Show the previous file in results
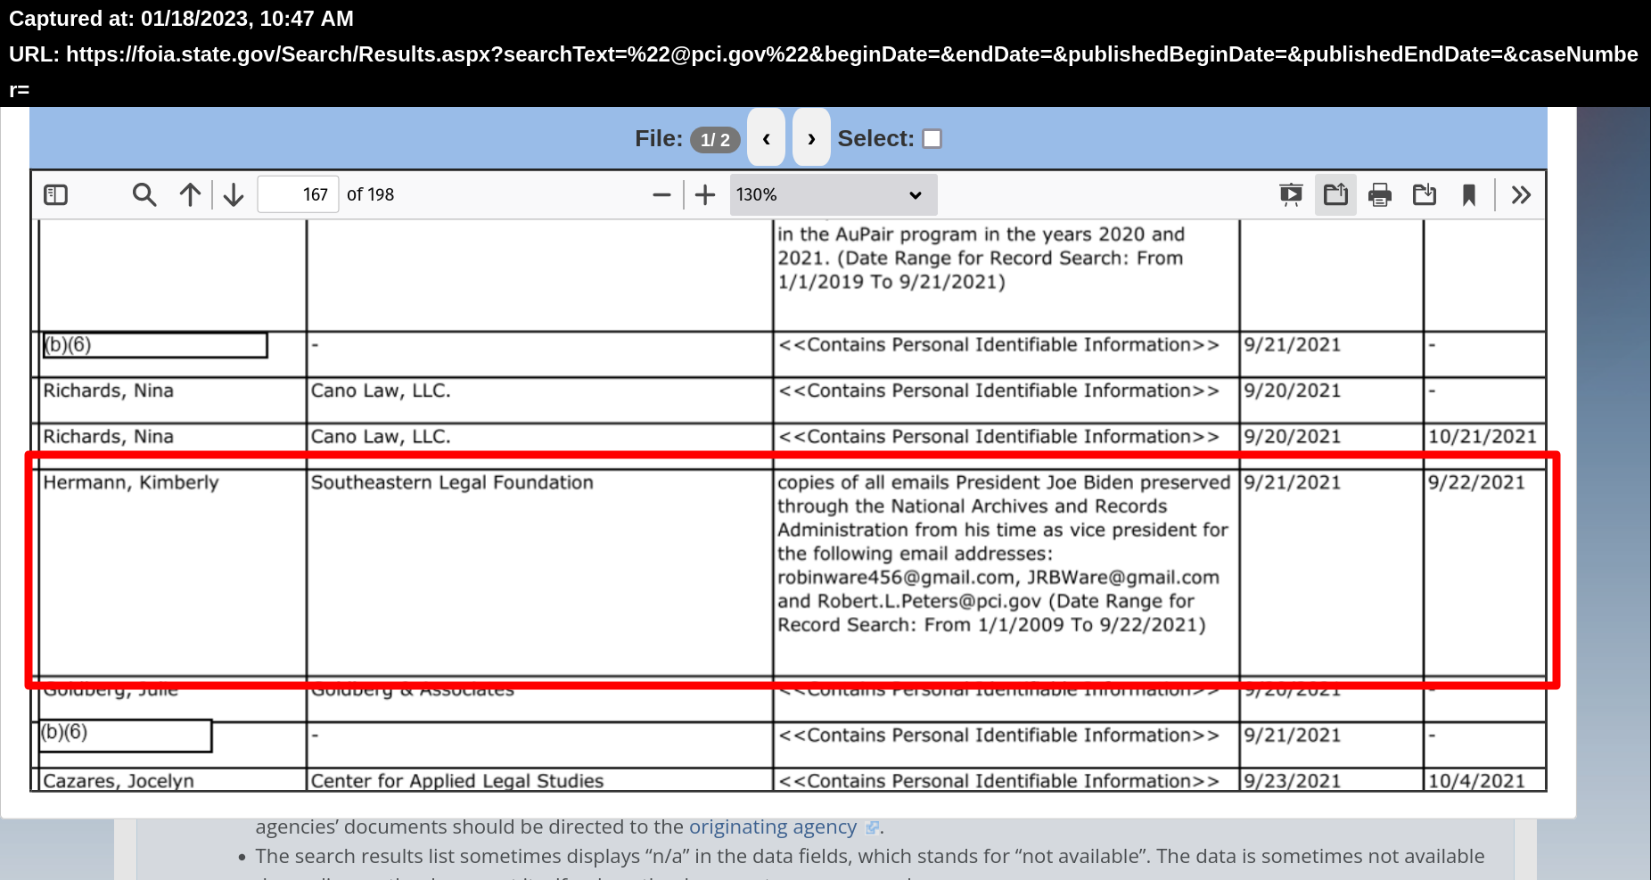The image size is (1651, 880). [x=766, y=138]
